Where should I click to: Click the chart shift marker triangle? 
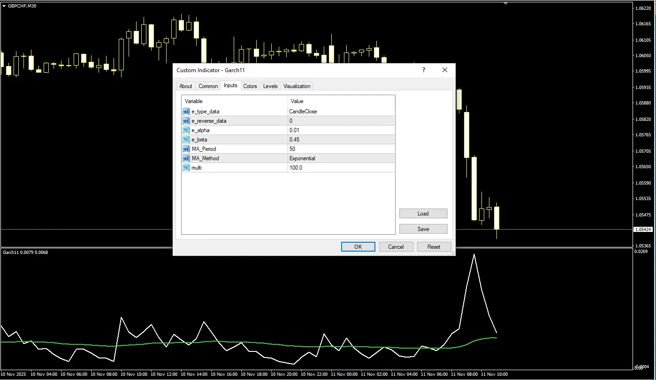505,3
